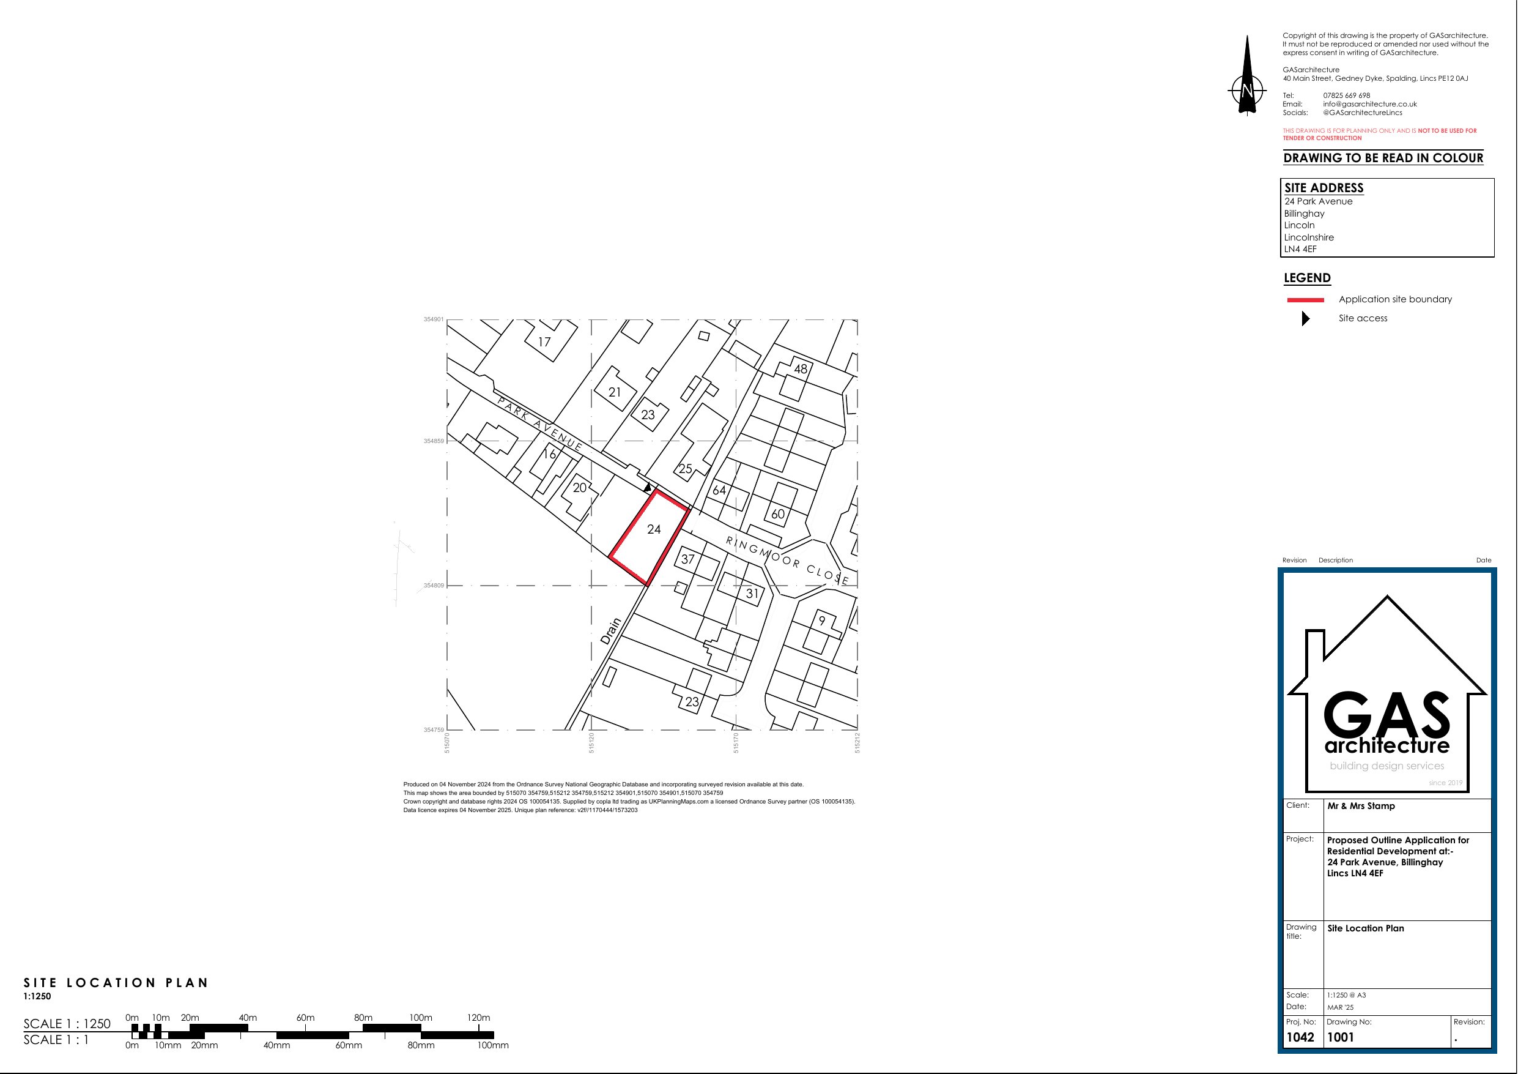Screen dimensions: 1518x1074
Task: Select the SITE LOCATION PLAN title
Action: pyautogui.click(x=115, y=983)
